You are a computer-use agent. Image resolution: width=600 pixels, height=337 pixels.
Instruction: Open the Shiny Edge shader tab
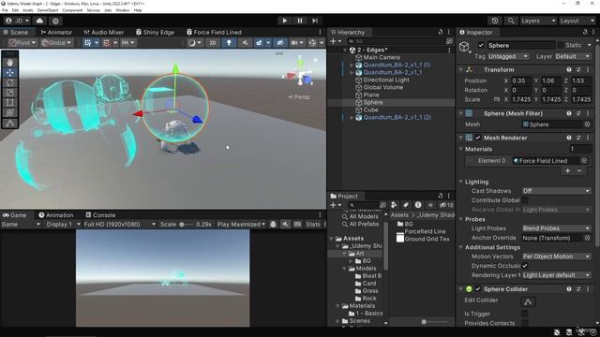pyautogui.click(x=155, y=32)
